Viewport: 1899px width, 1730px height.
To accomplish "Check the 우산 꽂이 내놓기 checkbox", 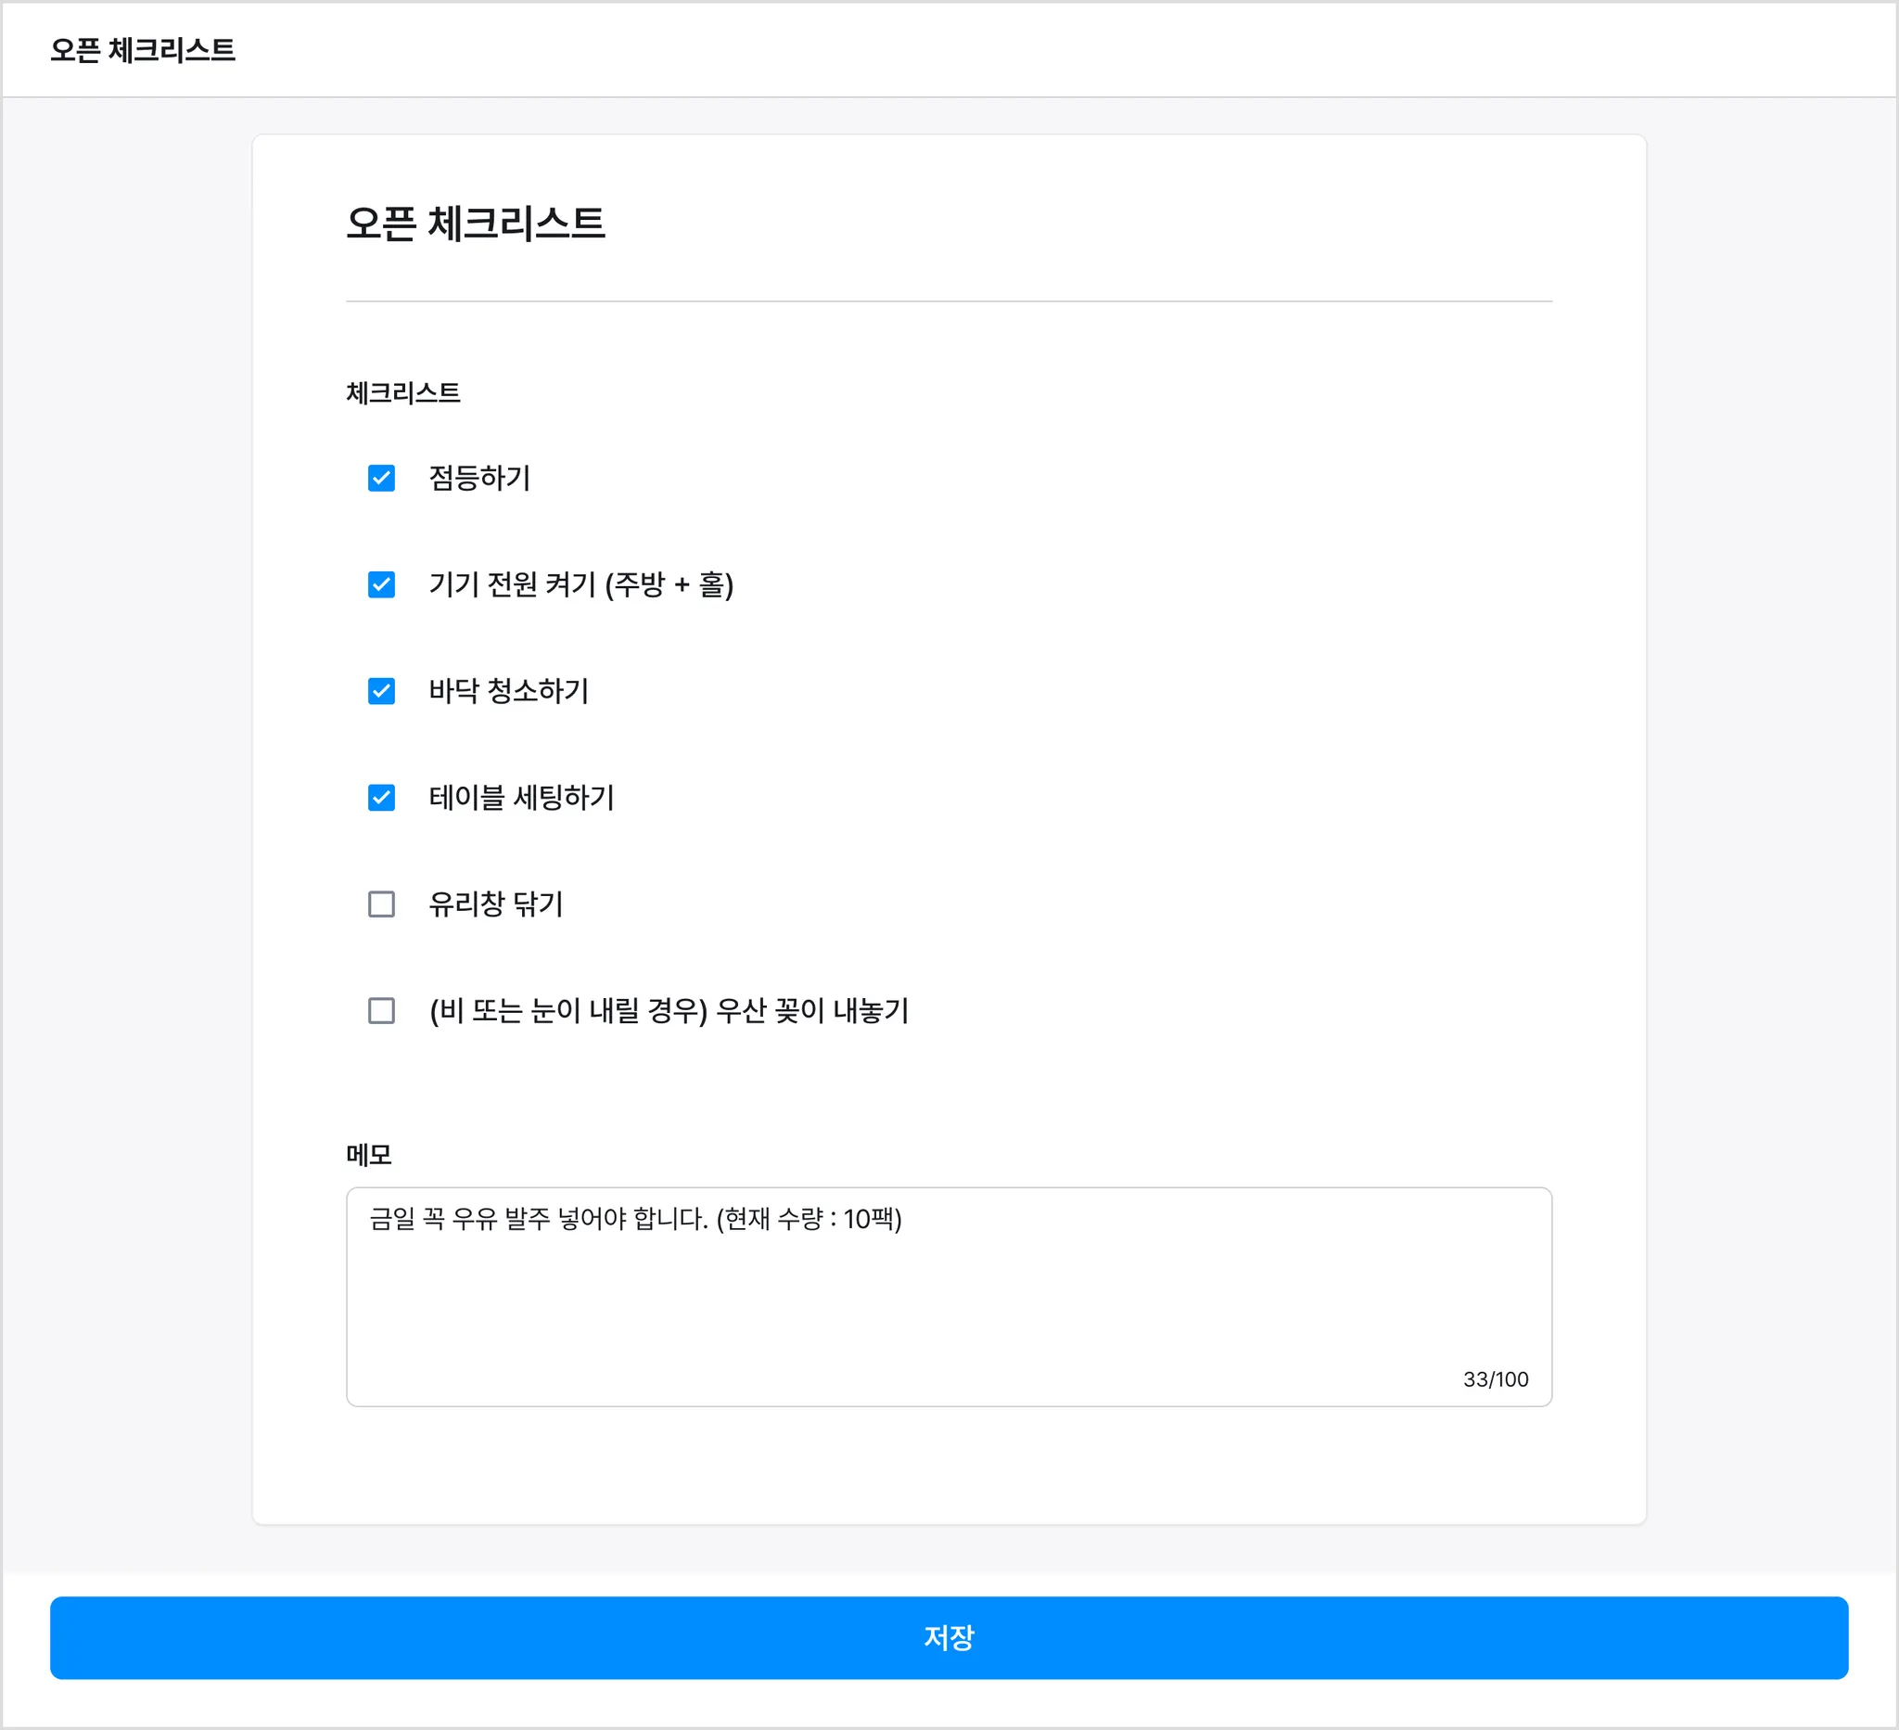I will coord(380,1010).
